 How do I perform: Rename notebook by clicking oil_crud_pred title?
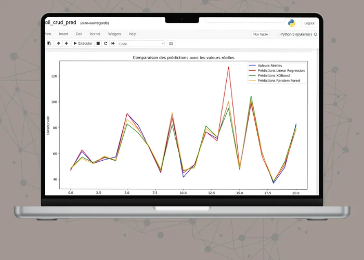coord(61,23)
